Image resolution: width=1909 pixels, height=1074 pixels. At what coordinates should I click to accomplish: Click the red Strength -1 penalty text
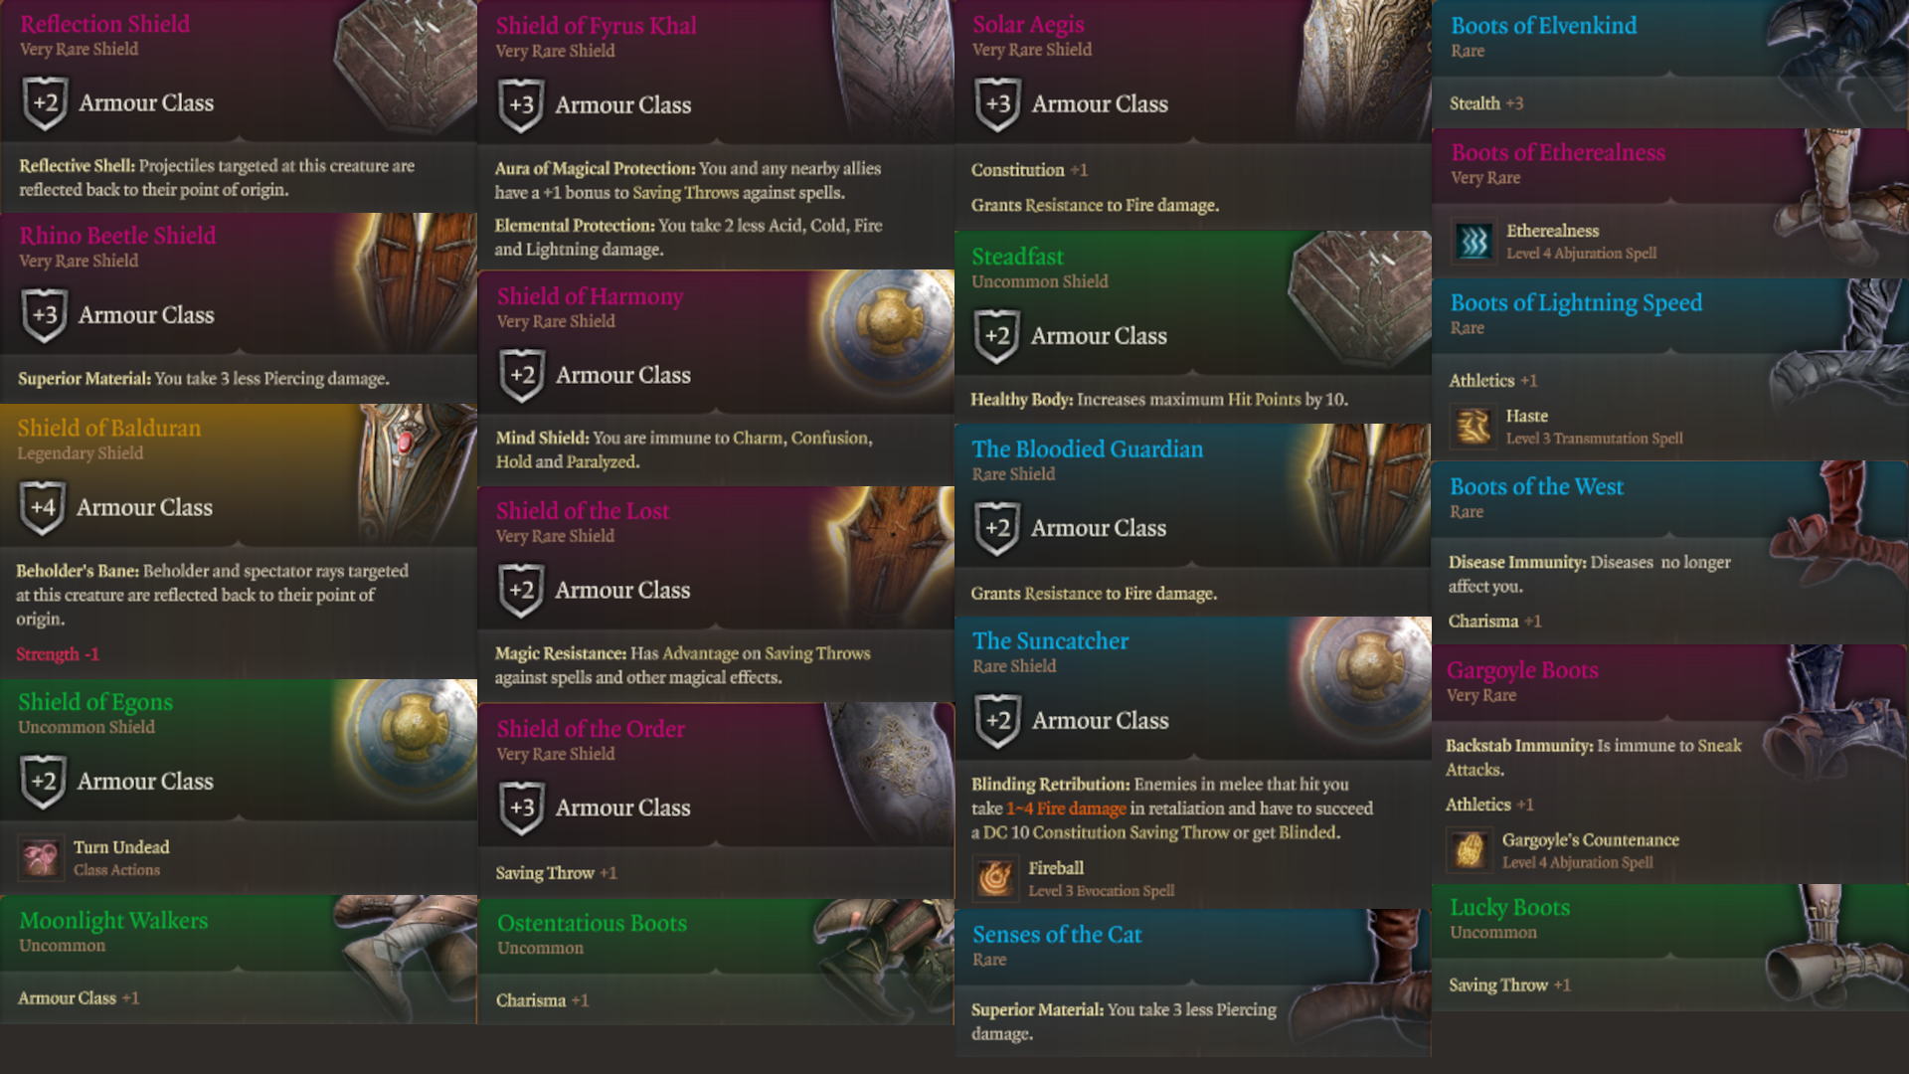pyautogui.click(x=58, y=654)
